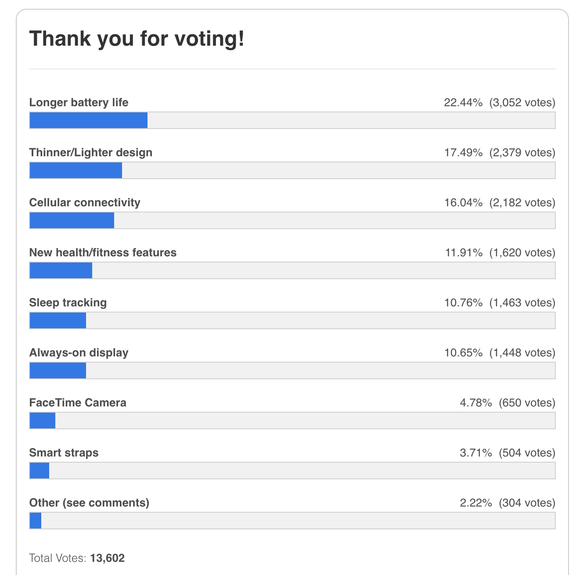Viewport: 583px width, 575px height.
Task: Click the "22.44% (3,052 votes)" count
Action: [499, 103]
